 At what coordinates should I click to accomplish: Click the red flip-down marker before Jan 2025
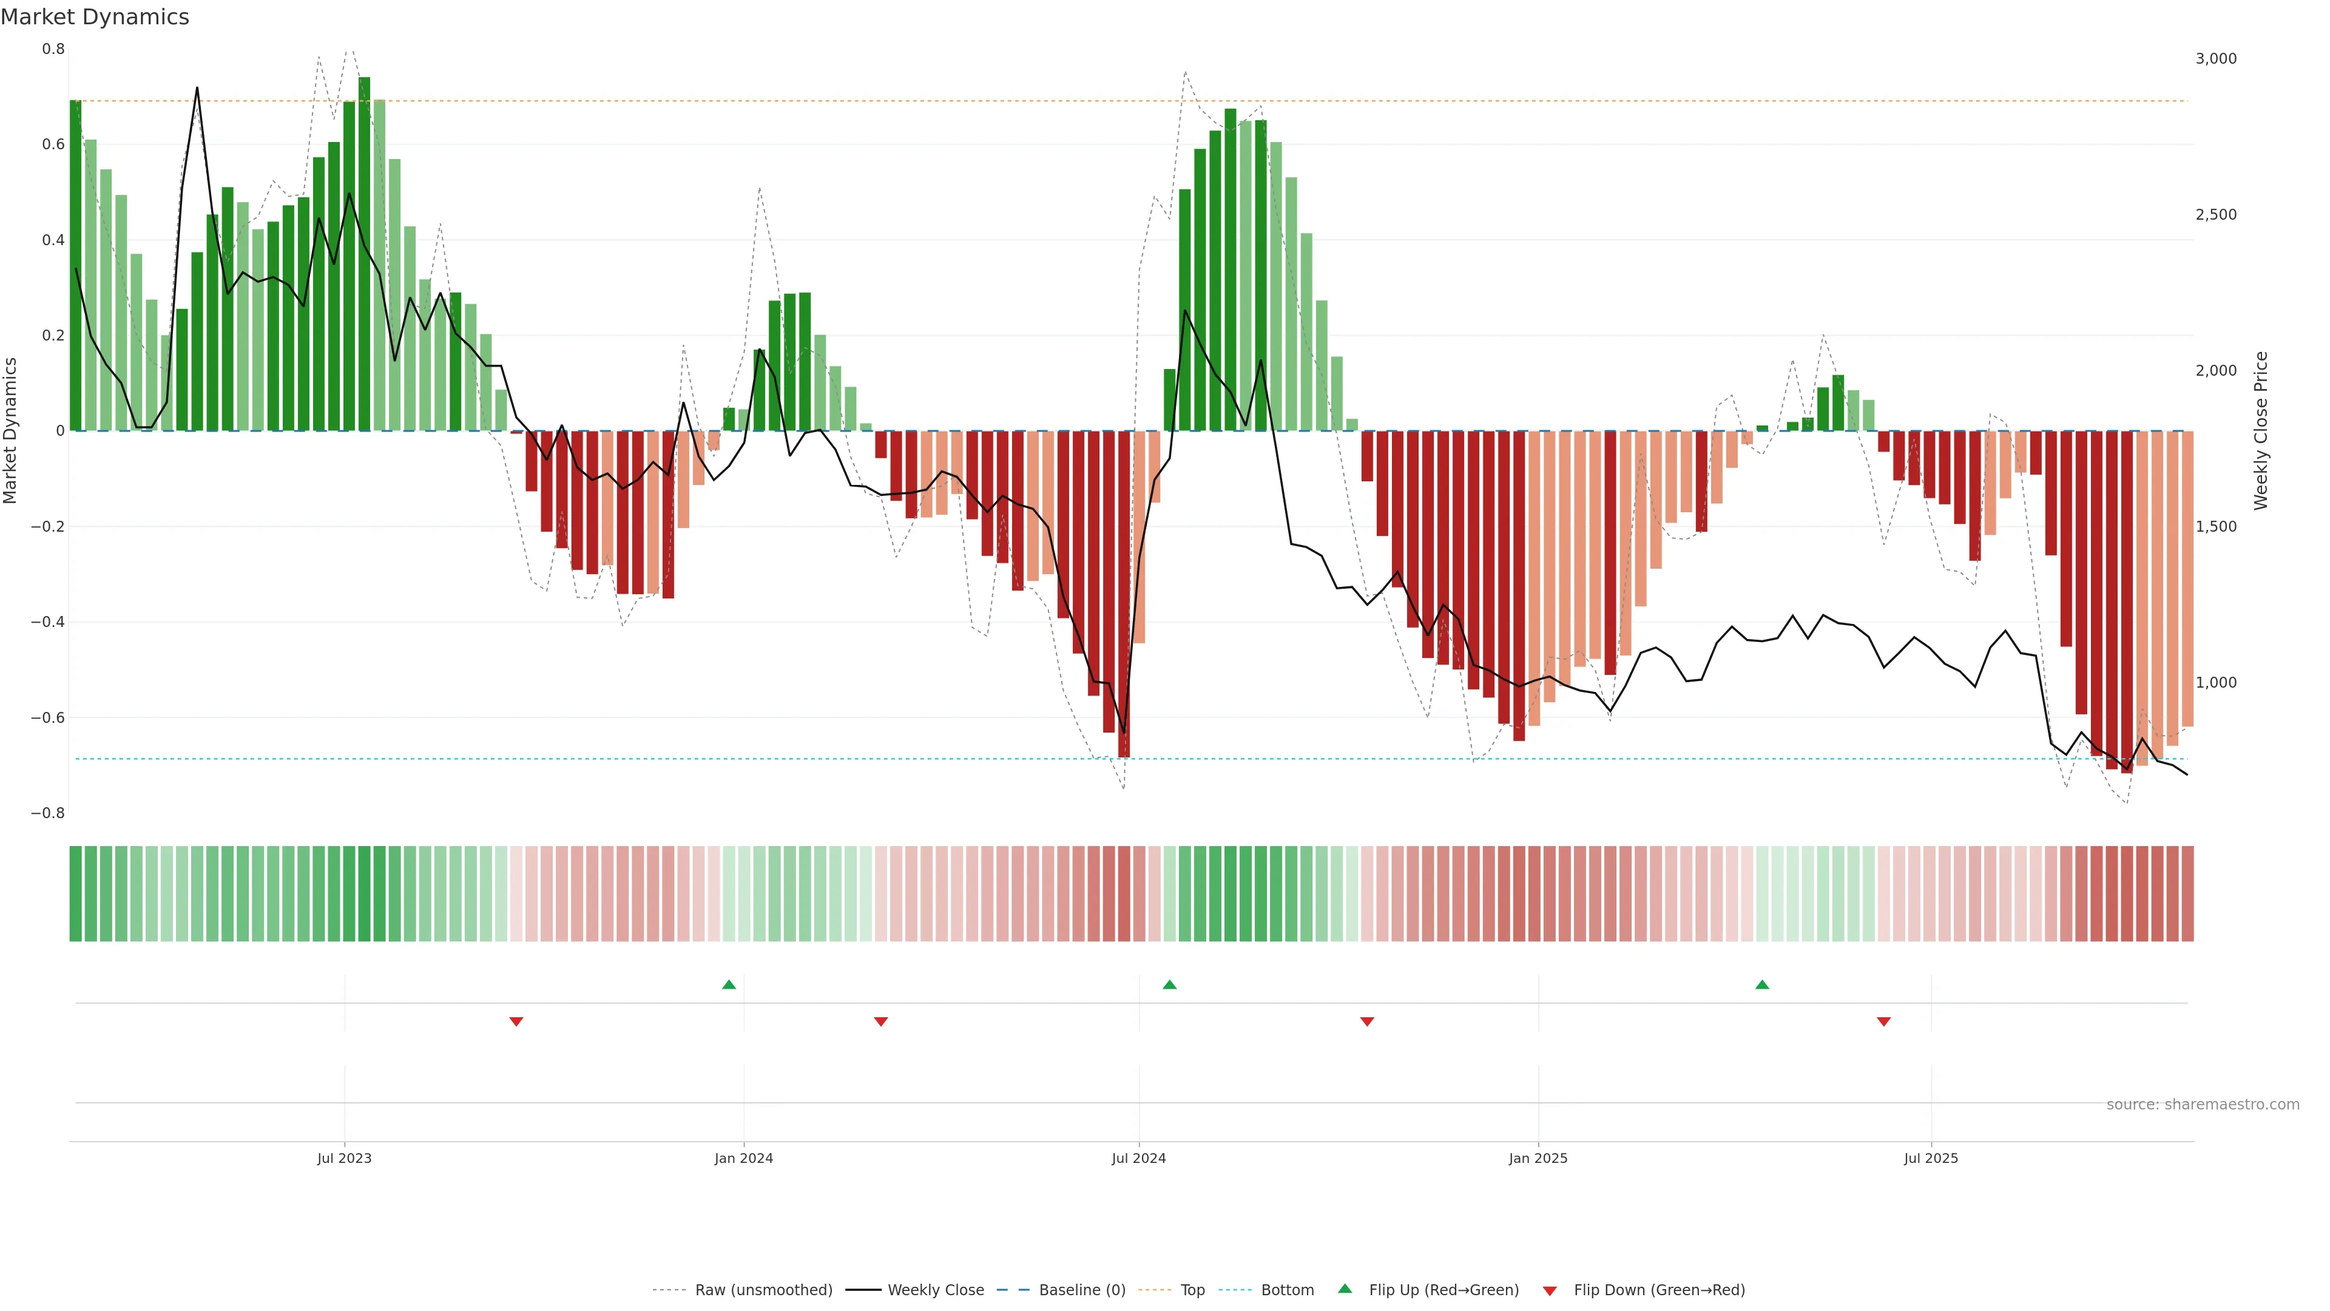coord(1368,1021)
